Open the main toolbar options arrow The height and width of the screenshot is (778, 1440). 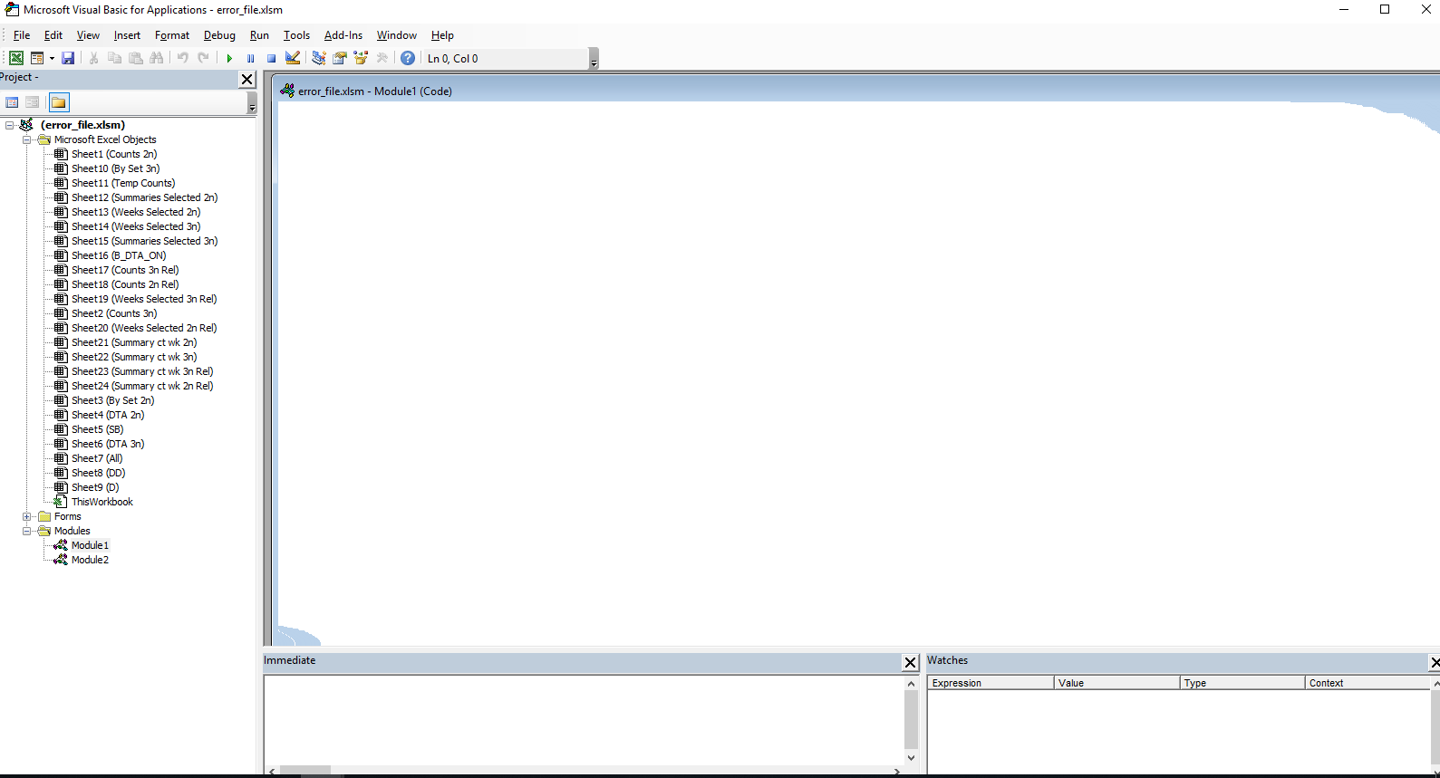(594, 60)
